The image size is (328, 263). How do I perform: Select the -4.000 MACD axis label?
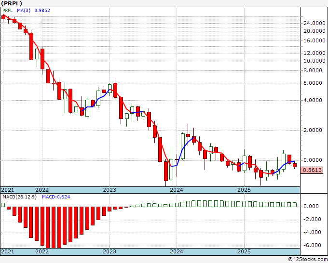click(311, 232)
